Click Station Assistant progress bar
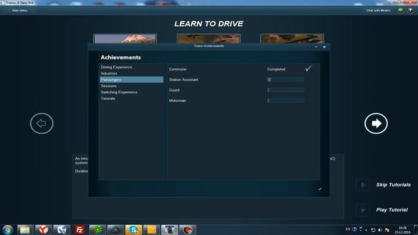Viewport: 418px width, 235px height. (286, 80)
